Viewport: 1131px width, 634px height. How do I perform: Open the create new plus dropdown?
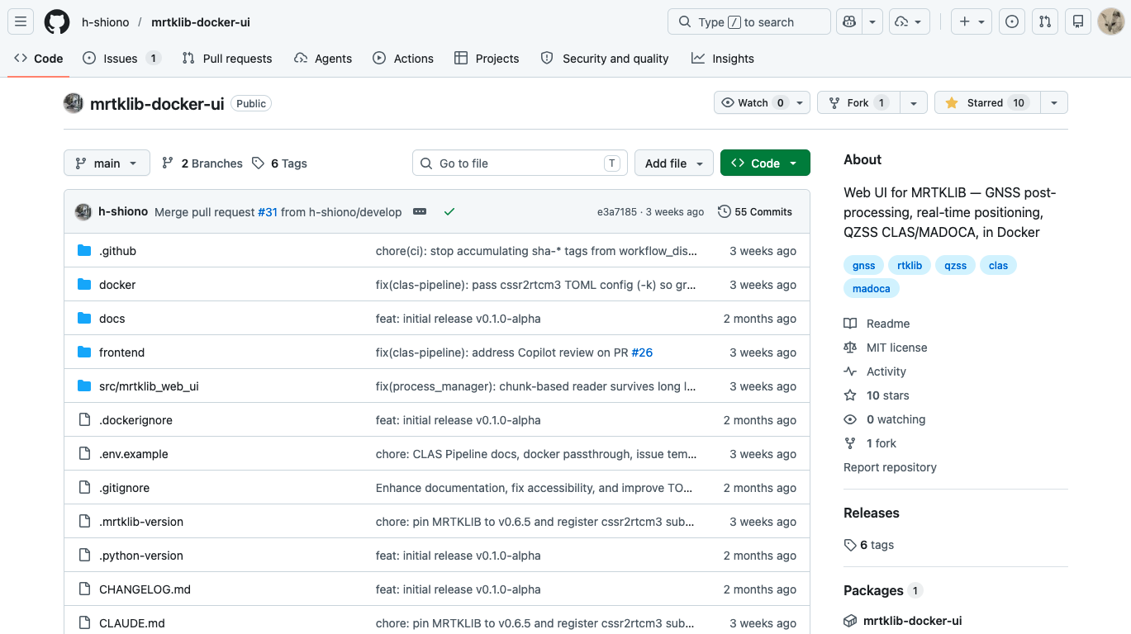pyautogui.click(x=972, y=21)
